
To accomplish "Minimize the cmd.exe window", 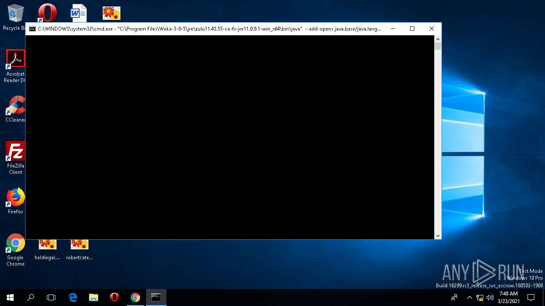I will (x=393, y=29).
